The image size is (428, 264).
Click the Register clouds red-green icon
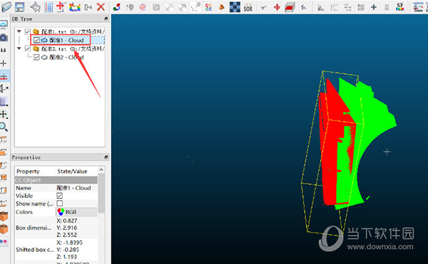[x=116, y=7]
